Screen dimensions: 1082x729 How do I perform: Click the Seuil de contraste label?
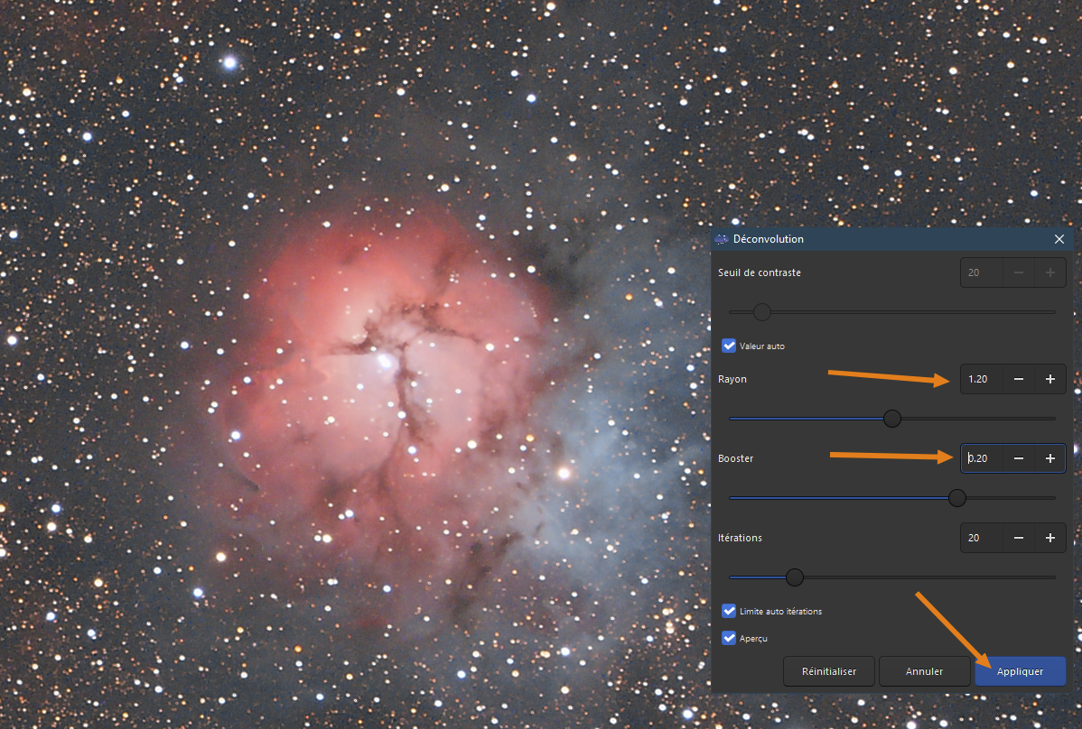(759, 272)
